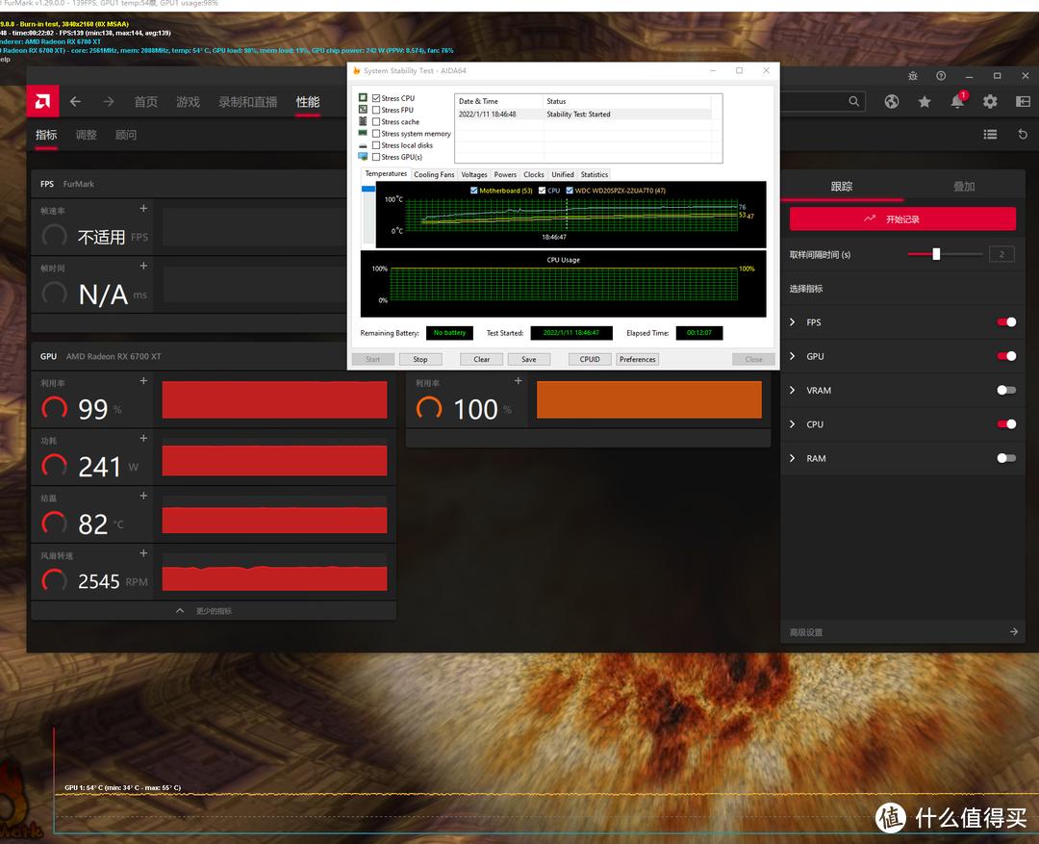The height and width of the screenshot is (844, 1039).
Task: Check the Stress GPU(s) option
Action: point(376,157)
